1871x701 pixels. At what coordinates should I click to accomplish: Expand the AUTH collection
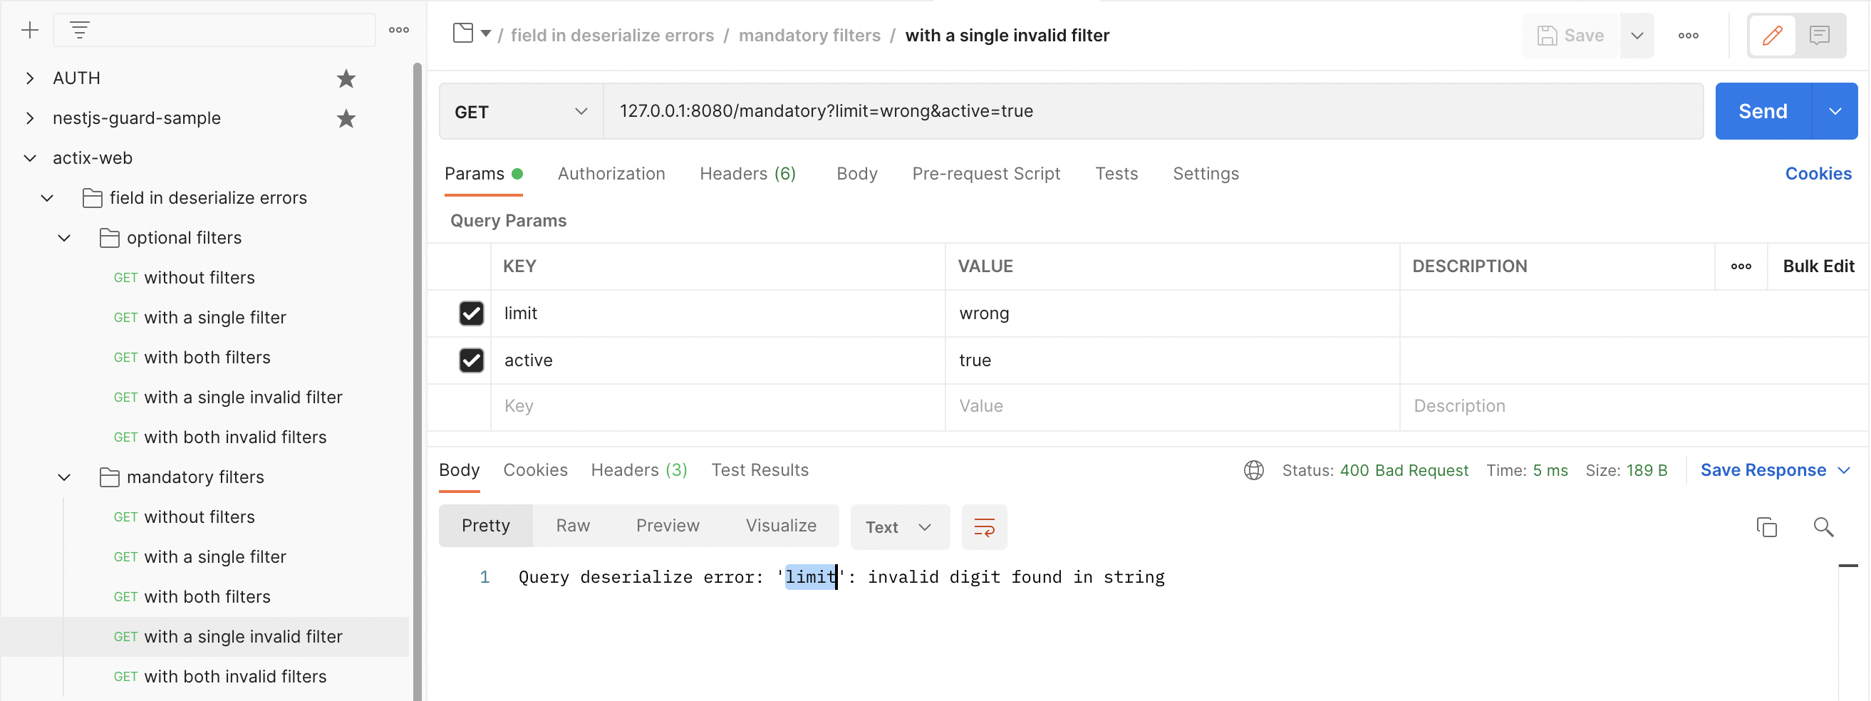30,78
